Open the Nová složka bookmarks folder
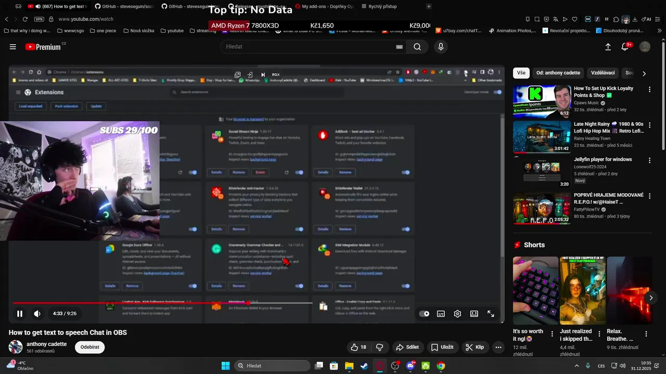Image resolution: width=666 pixels, height=374 pixels. 138,31
